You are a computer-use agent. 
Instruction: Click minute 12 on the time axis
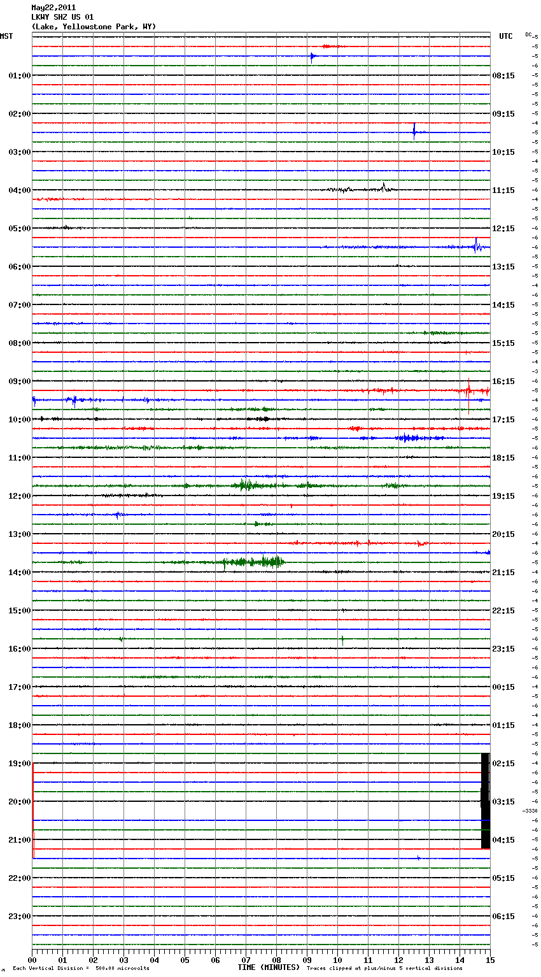click(x=398, y=959)
